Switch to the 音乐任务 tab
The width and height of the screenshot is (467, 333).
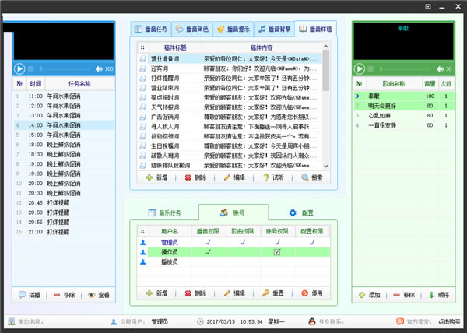coord(165,212)
